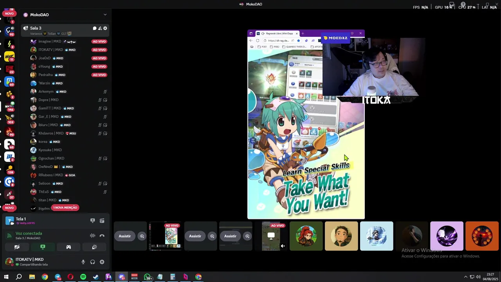Open server icon with 60 badge
This screenshot has height=282, width=501.
coord(9,81)
